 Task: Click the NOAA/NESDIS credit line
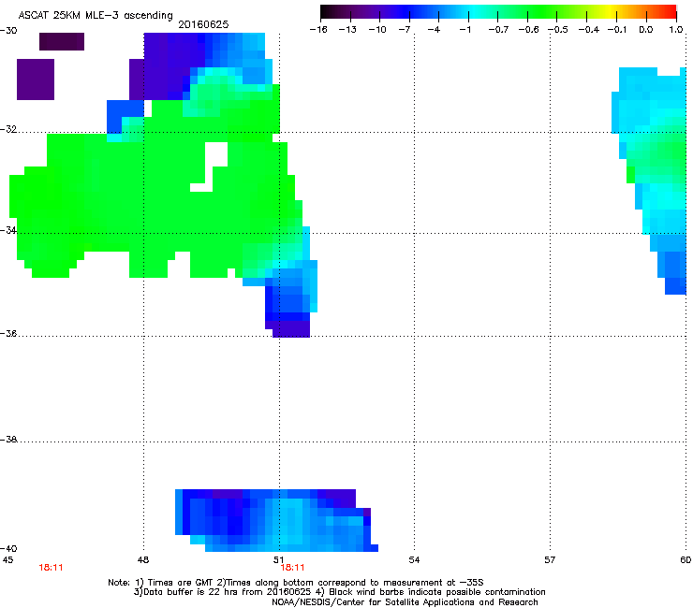point(405,602)
